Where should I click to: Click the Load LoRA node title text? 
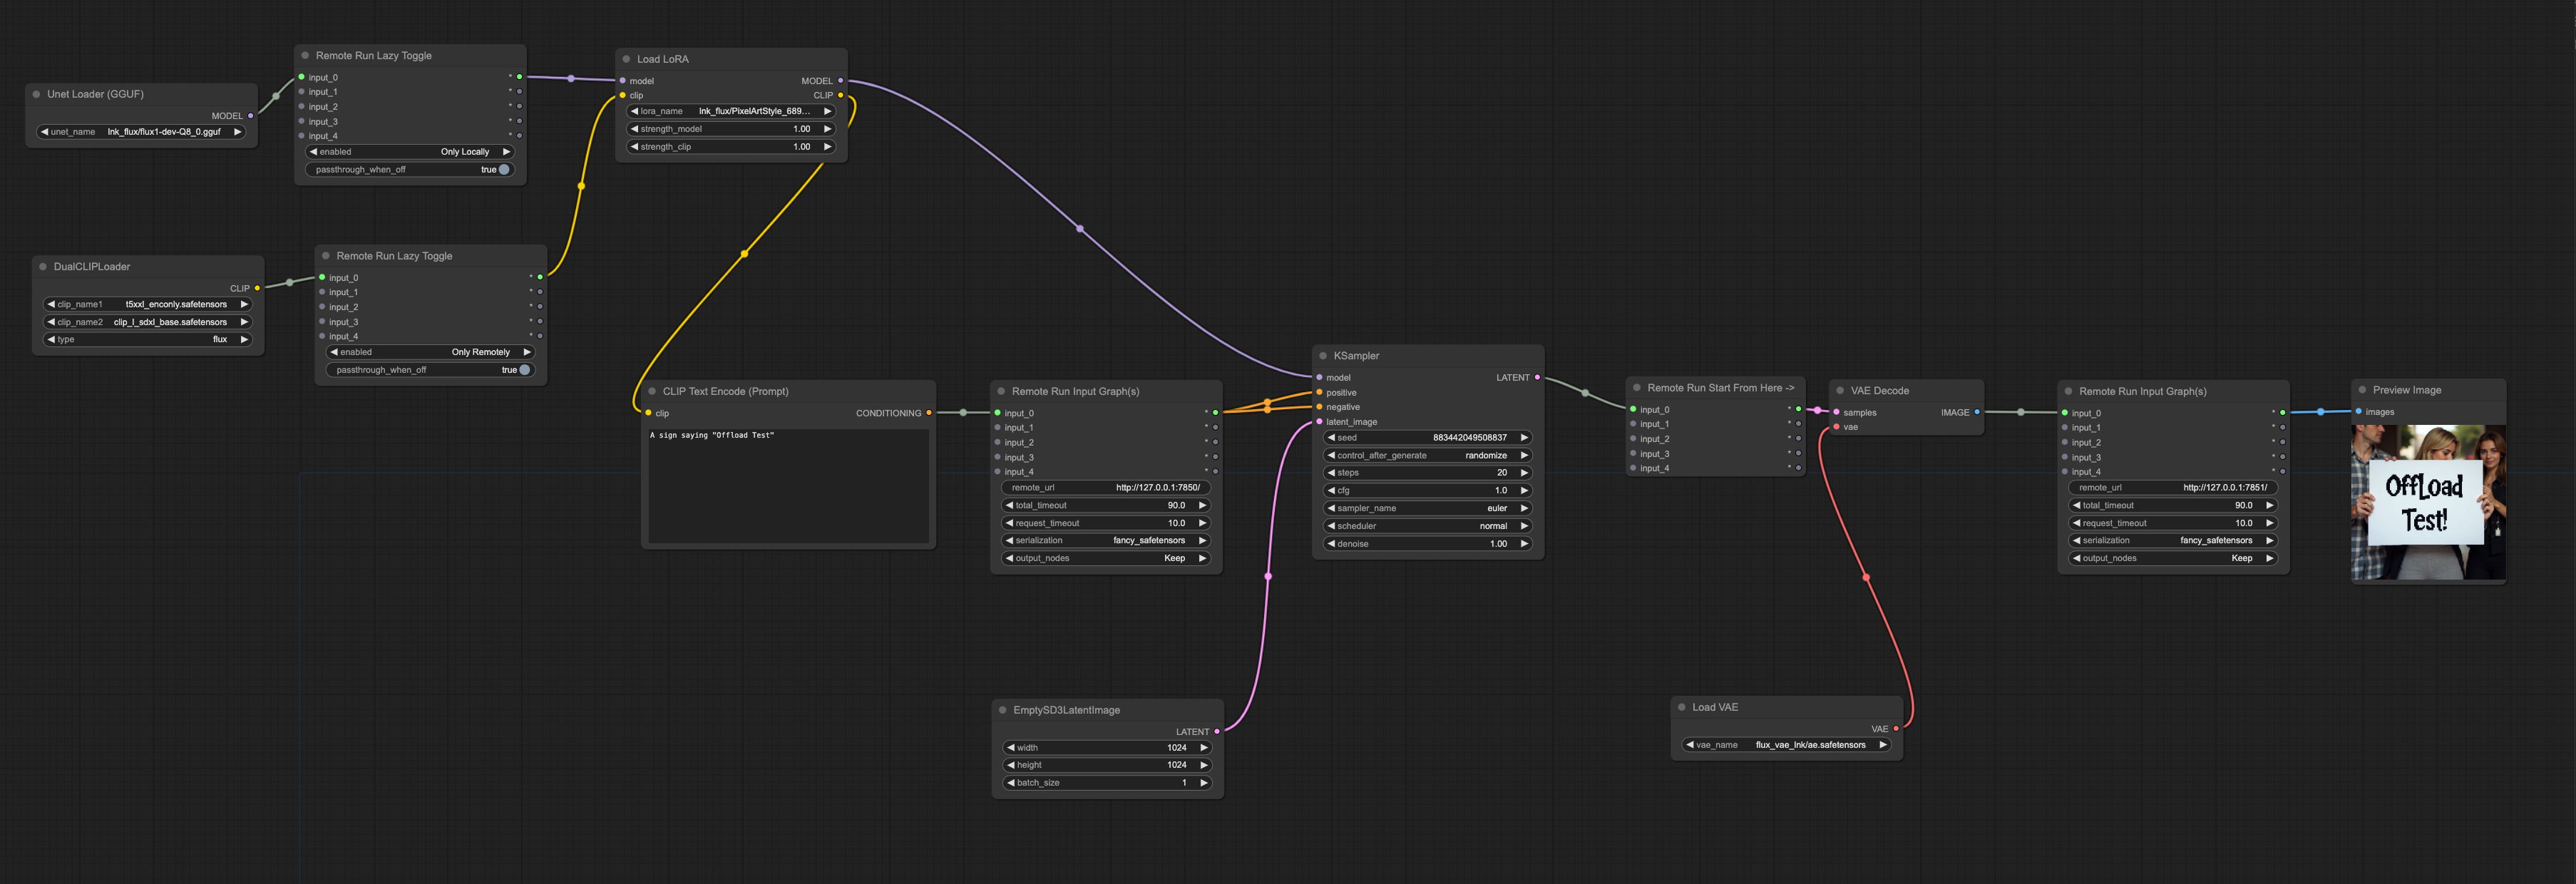click(663, 59)
